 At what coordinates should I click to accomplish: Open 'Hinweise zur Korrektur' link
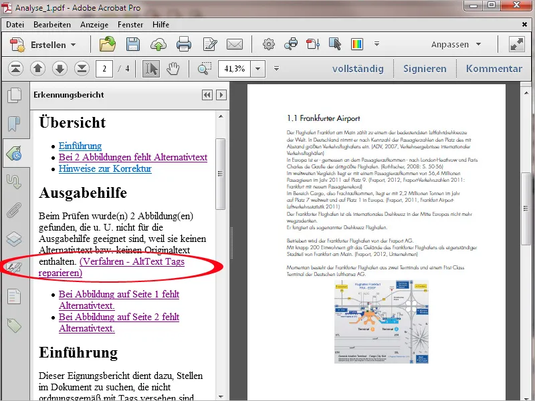click(105, 169)
